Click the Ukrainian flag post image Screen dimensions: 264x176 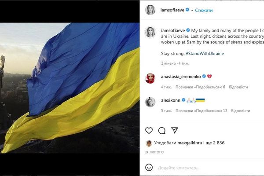(70, 88)
